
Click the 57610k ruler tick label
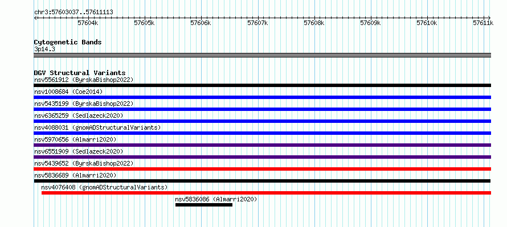427,23
